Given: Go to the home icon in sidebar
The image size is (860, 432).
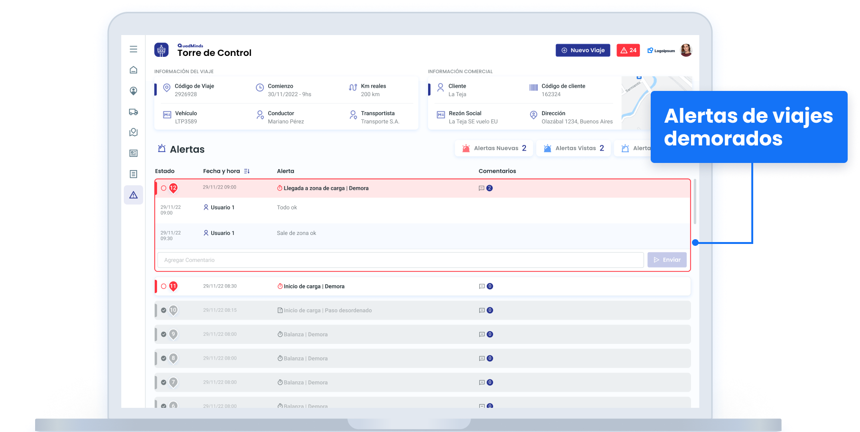Looking at the screenshot, I should tap(133, 70).
